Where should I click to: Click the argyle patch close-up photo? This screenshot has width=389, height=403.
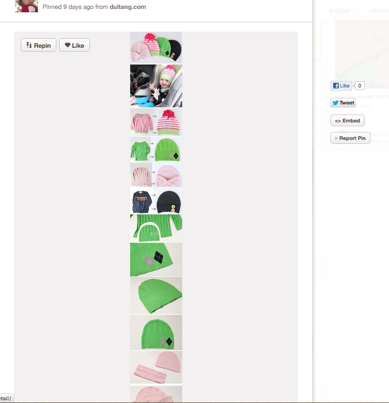point(156,260)
